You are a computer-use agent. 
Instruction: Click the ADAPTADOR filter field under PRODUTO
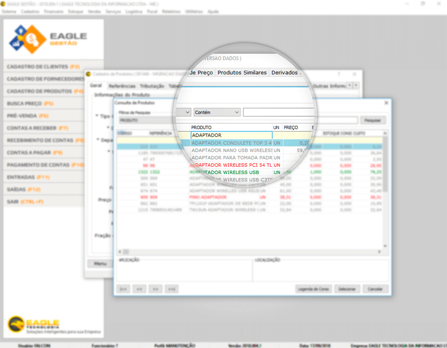coord(231,135)
